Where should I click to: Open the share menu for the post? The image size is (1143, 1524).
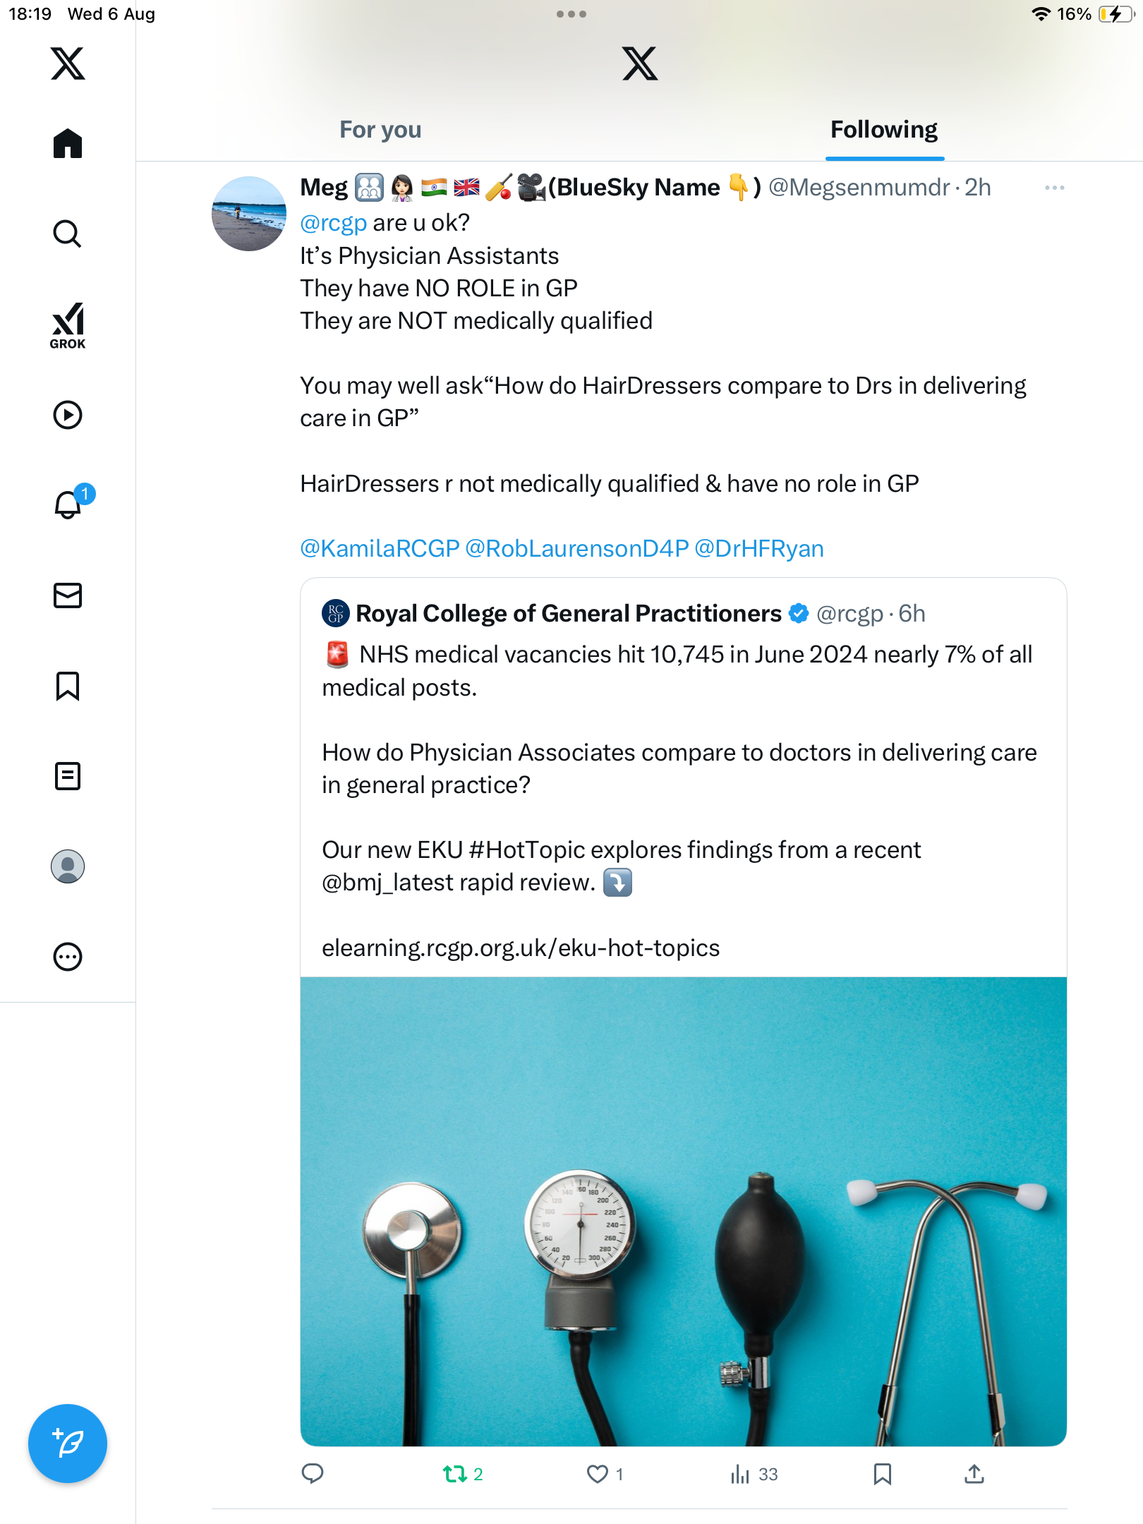(974, 1474)
